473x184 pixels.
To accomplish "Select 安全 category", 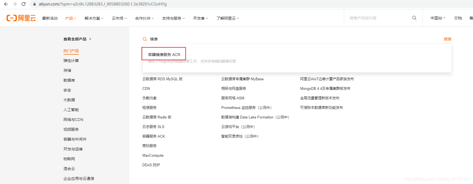I will (x=67, y=90).
